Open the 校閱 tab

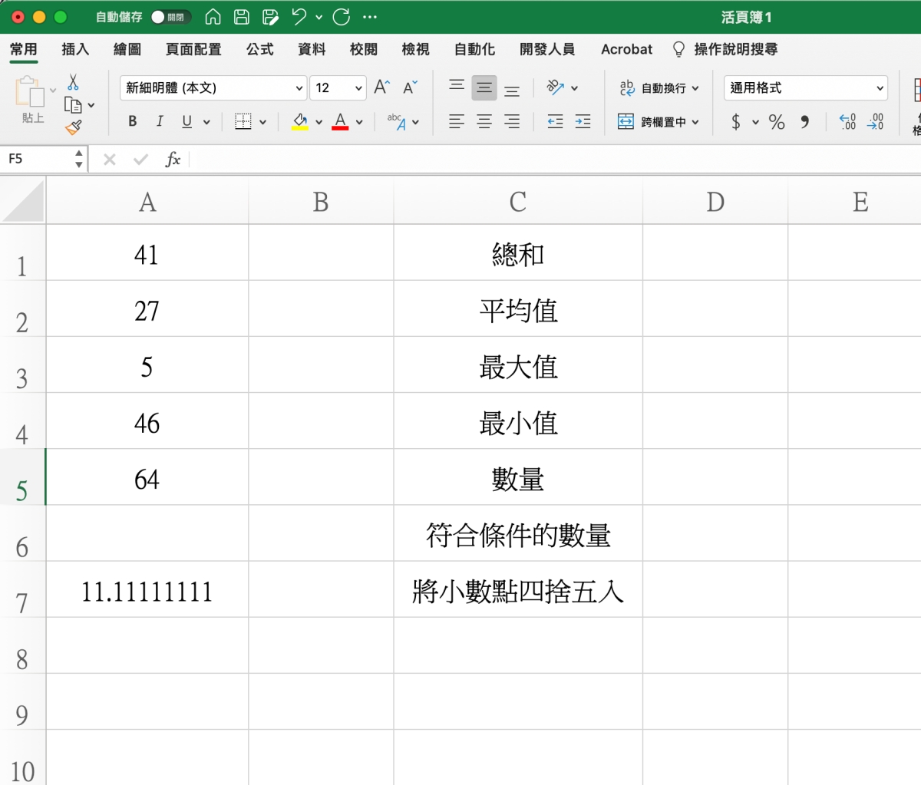tap(364, 49)
